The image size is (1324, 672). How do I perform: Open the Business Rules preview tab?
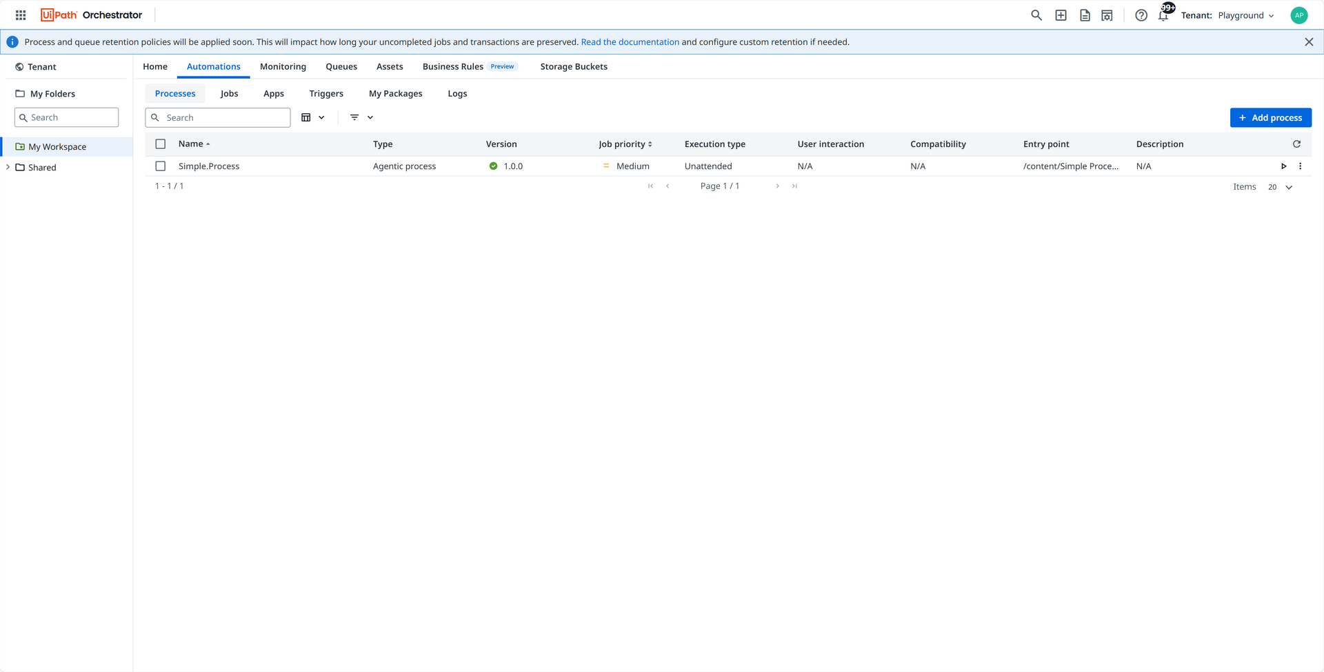pos(470,67)
